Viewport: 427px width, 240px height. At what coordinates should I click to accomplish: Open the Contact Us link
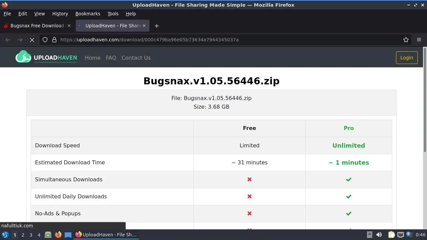(x=136, y=58)
